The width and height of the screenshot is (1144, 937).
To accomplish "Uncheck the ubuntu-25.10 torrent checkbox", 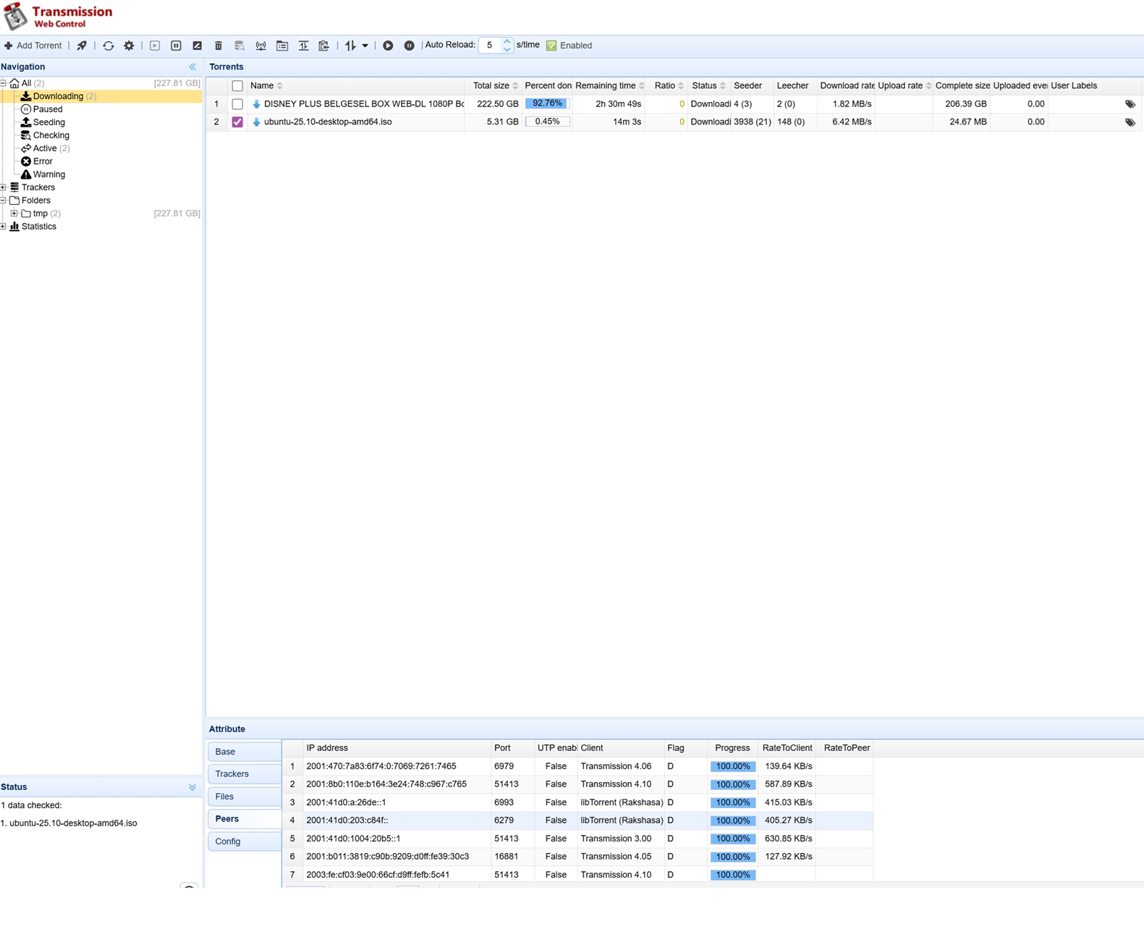I will tap(237, 122).
